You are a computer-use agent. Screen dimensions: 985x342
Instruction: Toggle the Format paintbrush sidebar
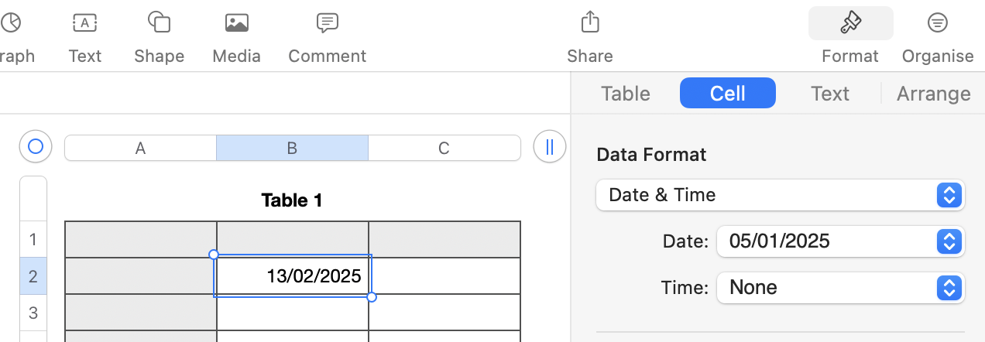850,35
